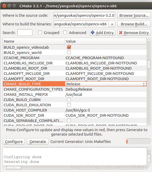Image resolution: width=152 pixels, height=172 pixels.
Task: Check CUDA_SEPARABLE_COMPILATION box
Action: [x=69, y=120]
